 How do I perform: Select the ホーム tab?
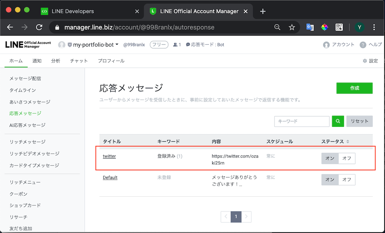(16, 61)
